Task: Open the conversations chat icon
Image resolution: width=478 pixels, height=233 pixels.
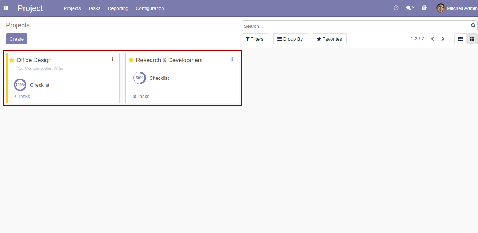Action: (x=409, y=8)
